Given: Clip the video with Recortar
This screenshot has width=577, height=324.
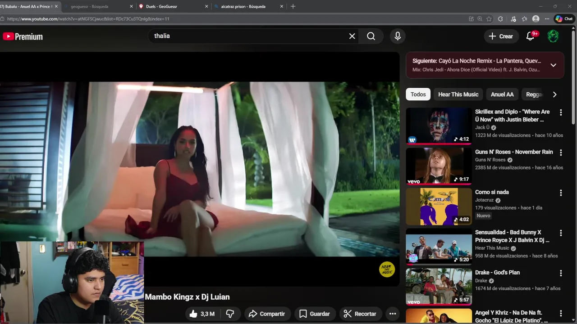Looking at the screenshot, I should click(360, 314).
